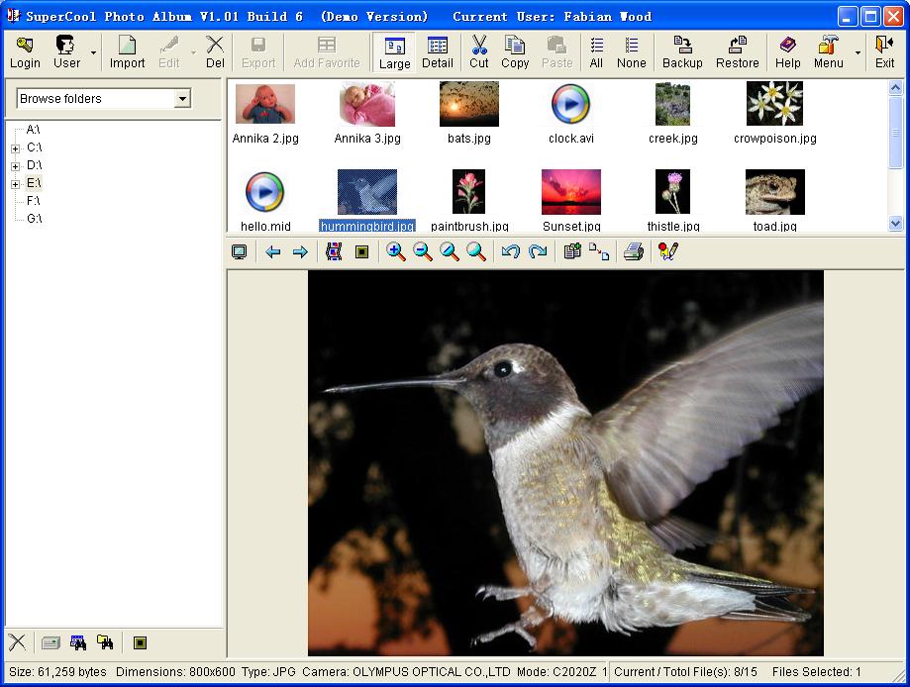Expand the C:\ drive in folder tree
This screenshot has width=910, height=687.
(16, 148)
